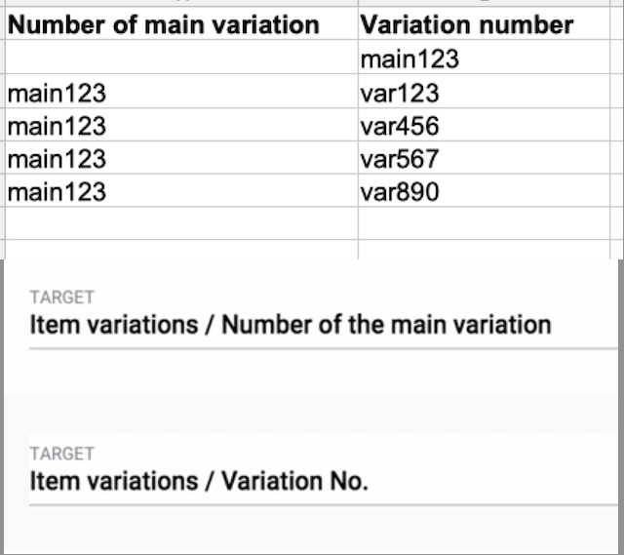Select the empty cell below the last main123
624x555 pixels.
[180, 223]
